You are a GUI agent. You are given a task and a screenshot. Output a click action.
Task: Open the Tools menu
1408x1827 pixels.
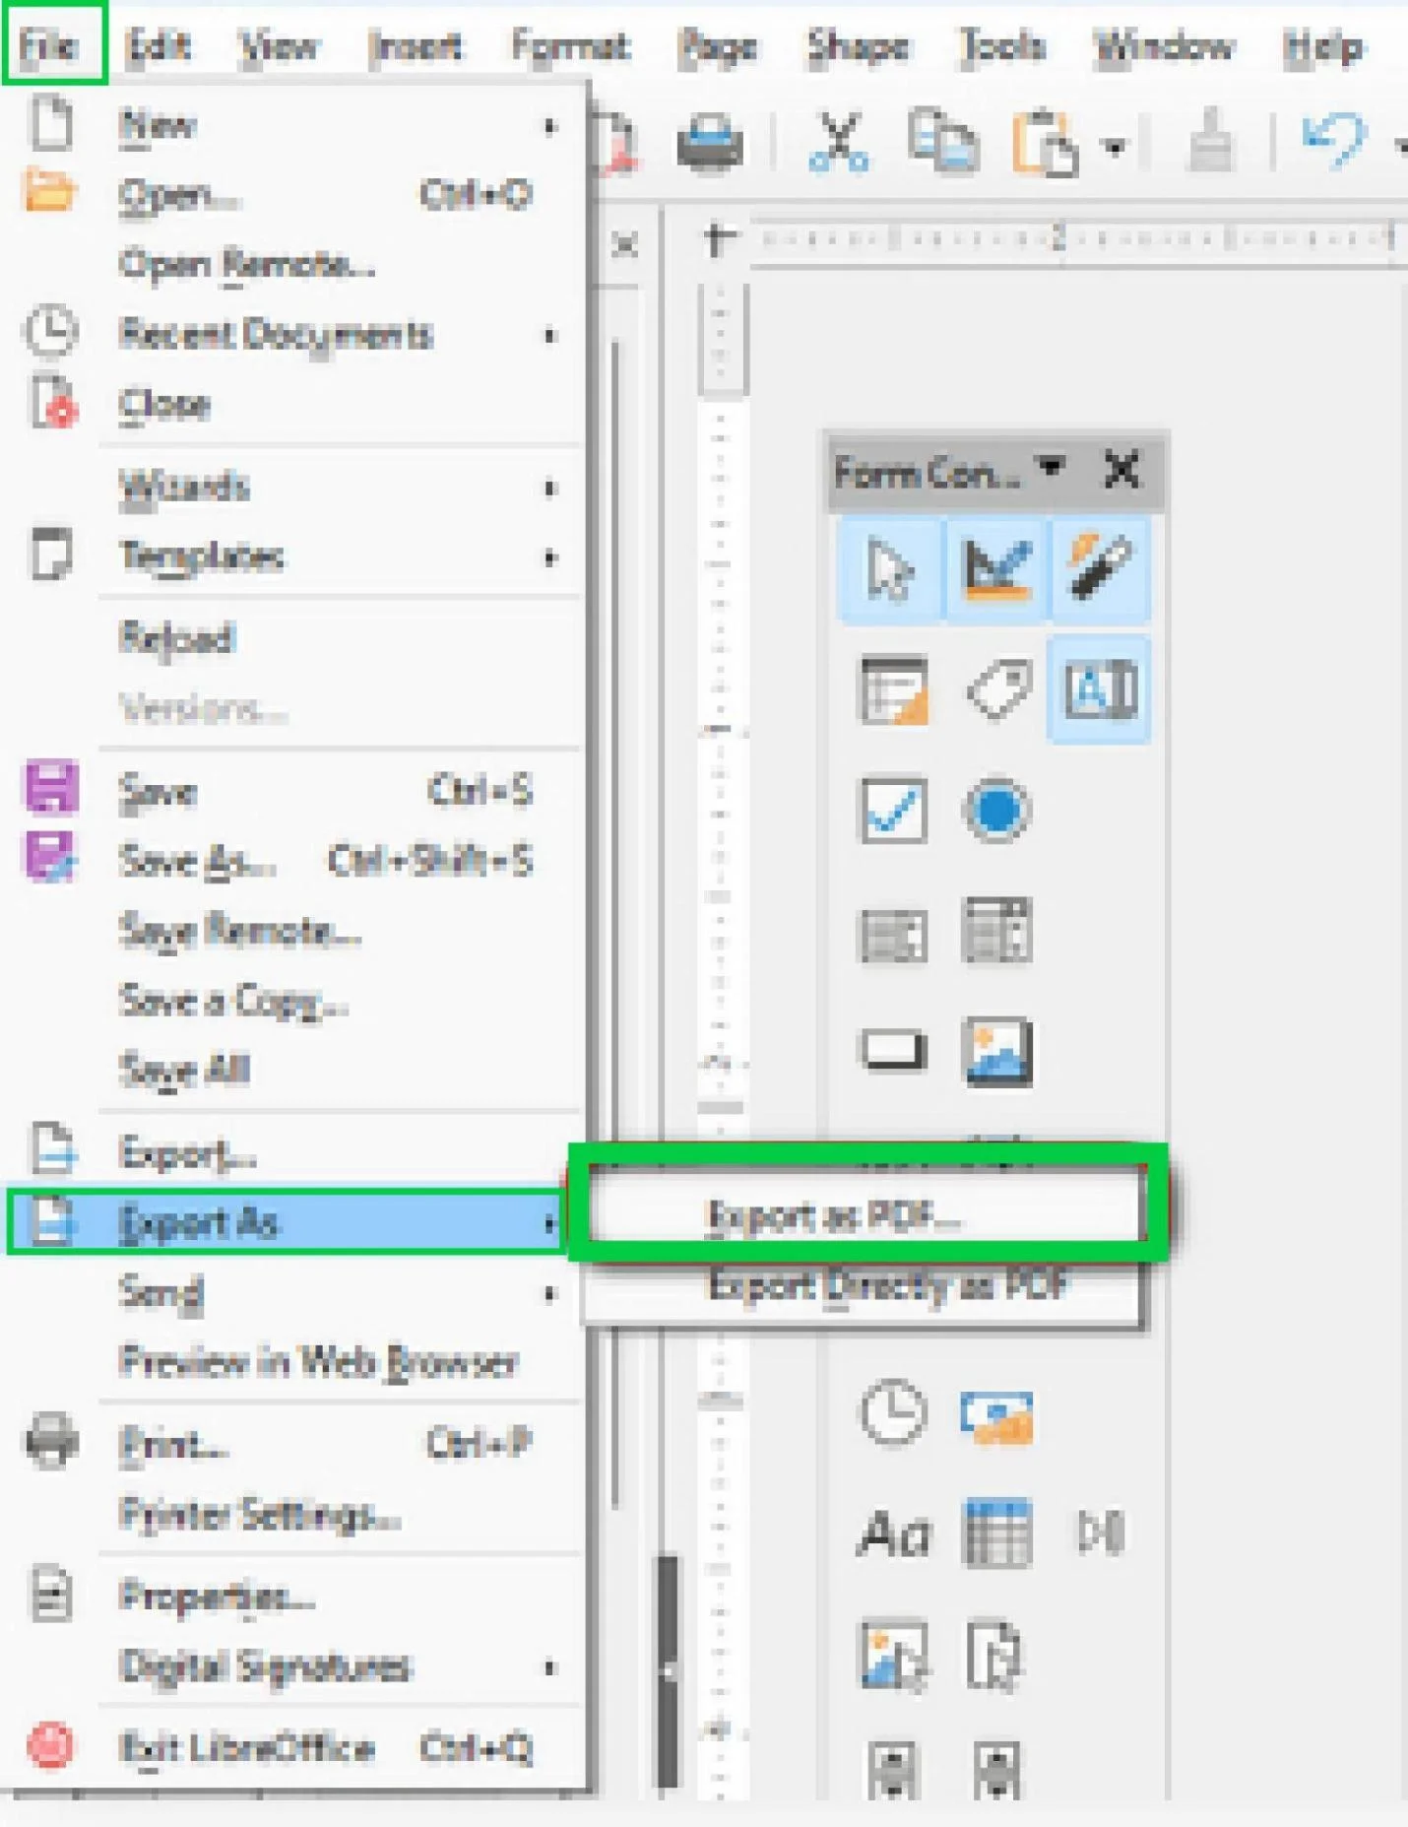(1002, 46)
